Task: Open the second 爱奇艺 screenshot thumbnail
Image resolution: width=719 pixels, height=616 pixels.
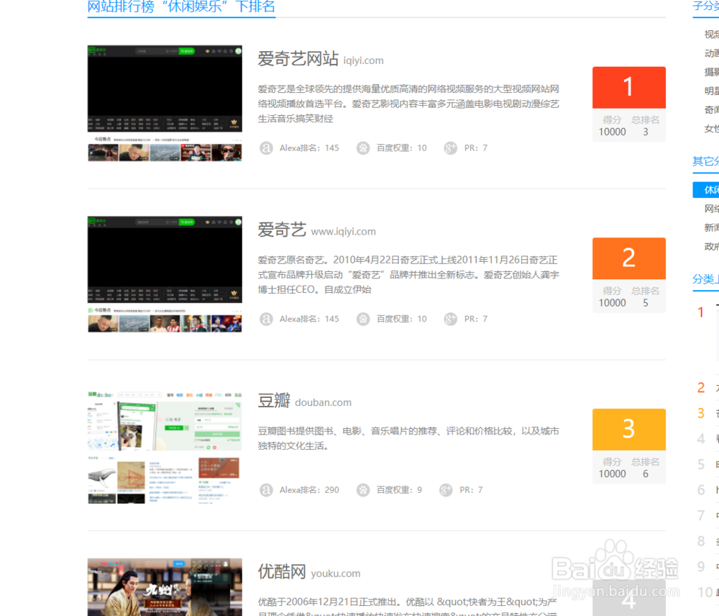Action: pos(165,274)
